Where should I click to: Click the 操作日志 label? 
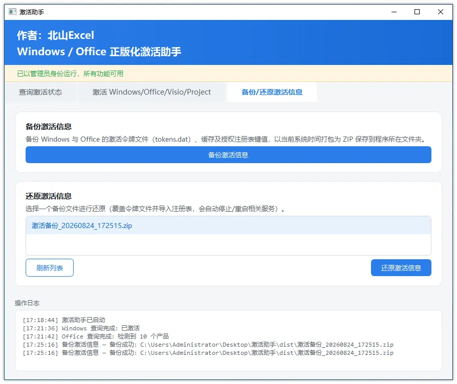(x=27, y=303)
